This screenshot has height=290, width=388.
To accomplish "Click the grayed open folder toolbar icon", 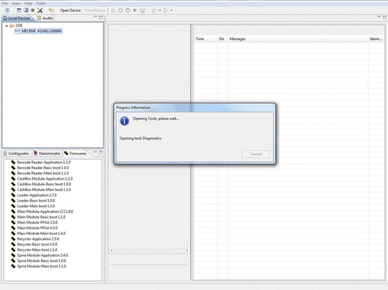I will pos(113,10).
